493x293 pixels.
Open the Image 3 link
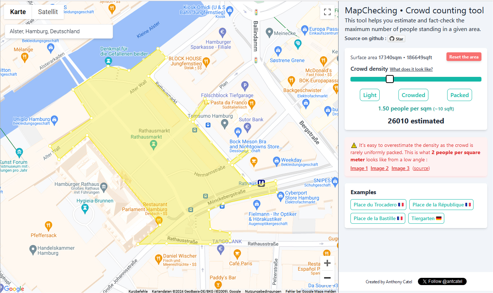pyautogui.click(x=401, y=169)
